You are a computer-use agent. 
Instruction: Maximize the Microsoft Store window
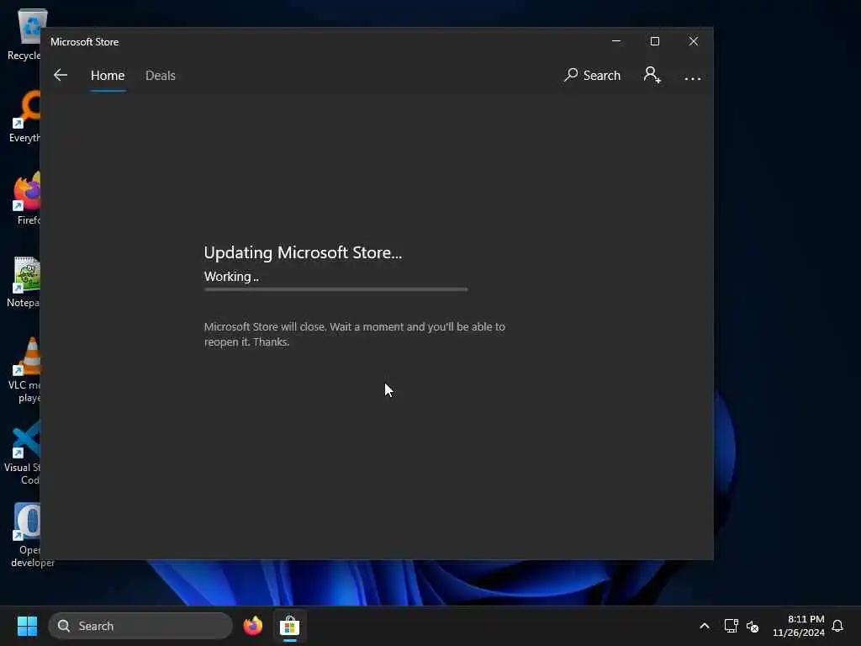pos(654,41)
